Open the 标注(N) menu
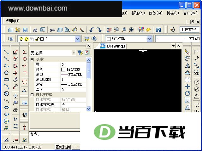Image resolution: width=202 pixels, height=151 pixels. coord(138,13)
